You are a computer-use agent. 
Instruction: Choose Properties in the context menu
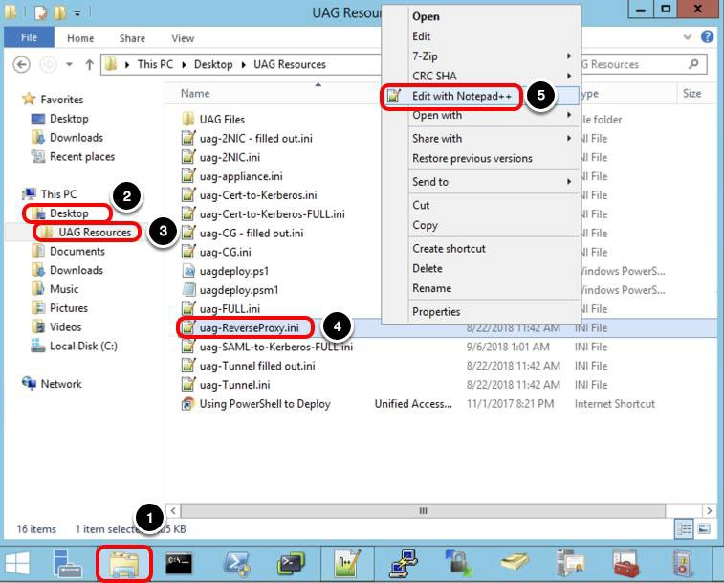pos(480,312)
